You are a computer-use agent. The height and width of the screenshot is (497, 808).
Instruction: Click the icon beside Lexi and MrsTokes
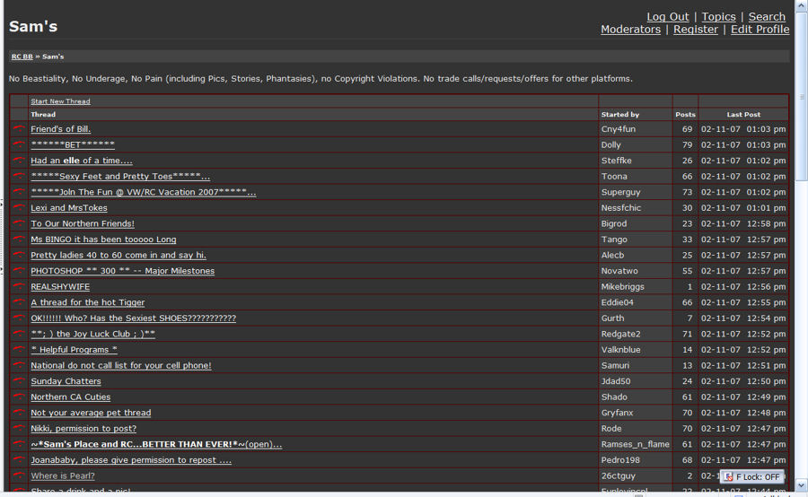coord(19,208)
